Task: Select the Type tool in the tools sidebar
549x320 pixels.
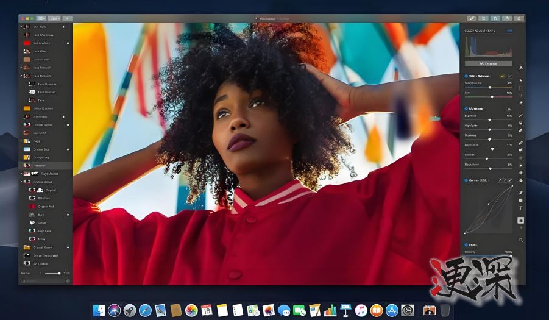Action: pyautogui.click(x=521, y=208)
